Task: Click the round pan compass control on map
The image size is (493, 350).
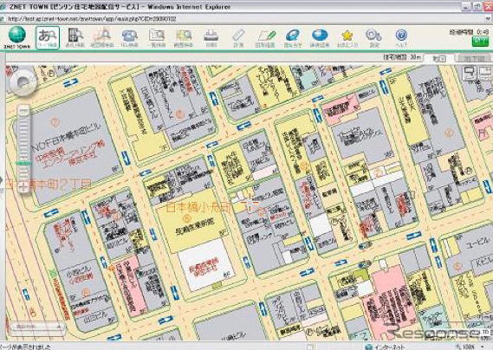Action: 23,82
